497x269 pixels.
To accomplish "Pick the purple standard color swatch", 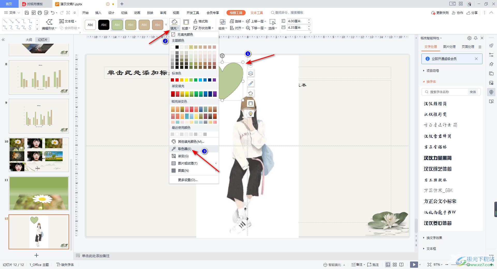I will coord(214,80).
